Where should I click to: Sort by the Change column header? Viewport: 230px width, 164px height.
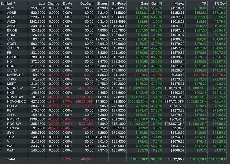click(x=53, y=4)
